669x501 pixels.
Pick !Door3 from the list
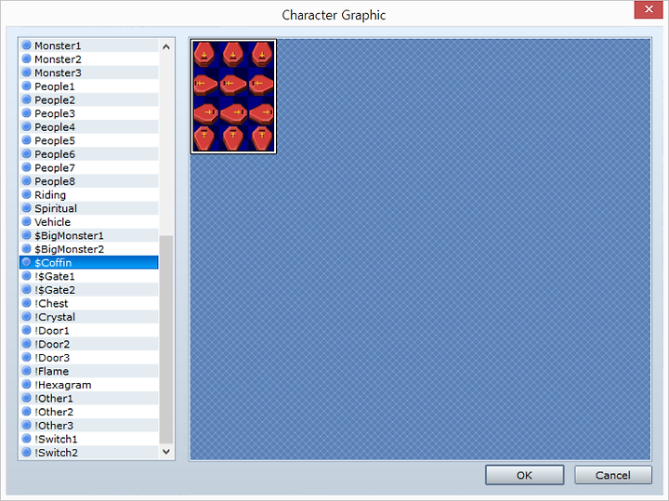click(x=89, y=358)
